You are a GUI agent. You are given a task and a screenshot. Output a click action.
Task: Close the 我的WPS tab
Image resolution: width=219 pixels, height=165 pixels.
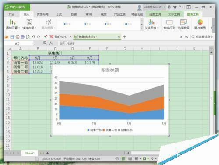click(71, 36)
